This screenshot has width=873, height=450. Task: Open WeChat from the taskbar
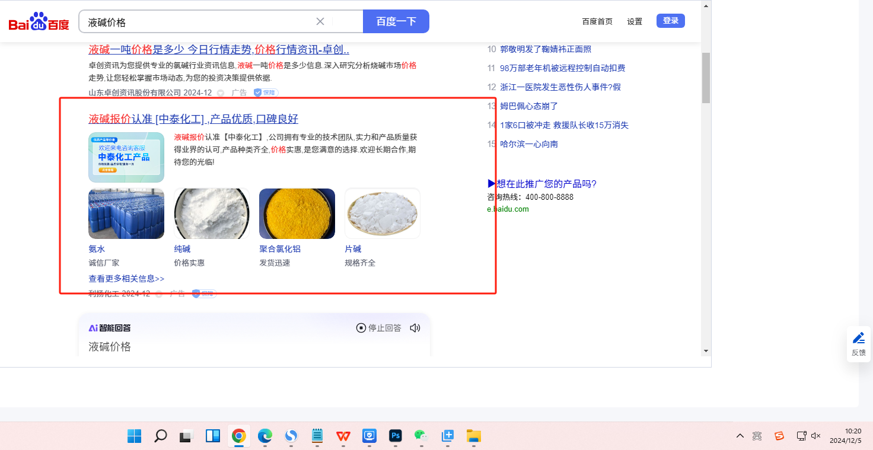(421, 436)
